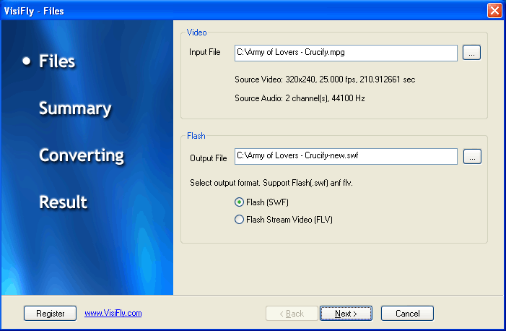The height and width of the screenshot is (331, 506).
Task: Select the Result step in sidebar
Action: coord(64,202)
